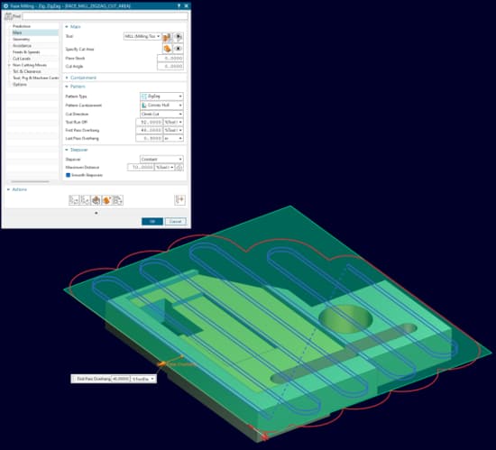Click the List tool path action icon
The width and height of the screenshot is (496, 450).
[117, 200]
